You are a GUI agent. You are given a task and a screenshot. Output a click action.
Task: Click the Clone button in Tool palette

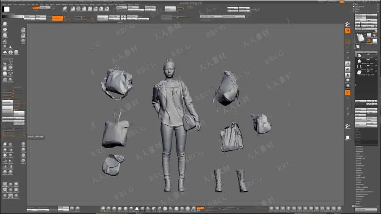358,23
